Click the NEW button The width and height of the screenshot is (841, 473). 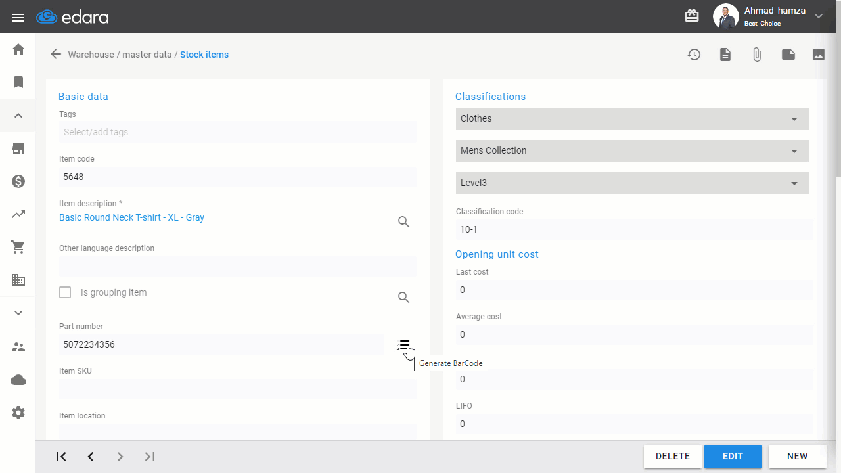point(798,457)
